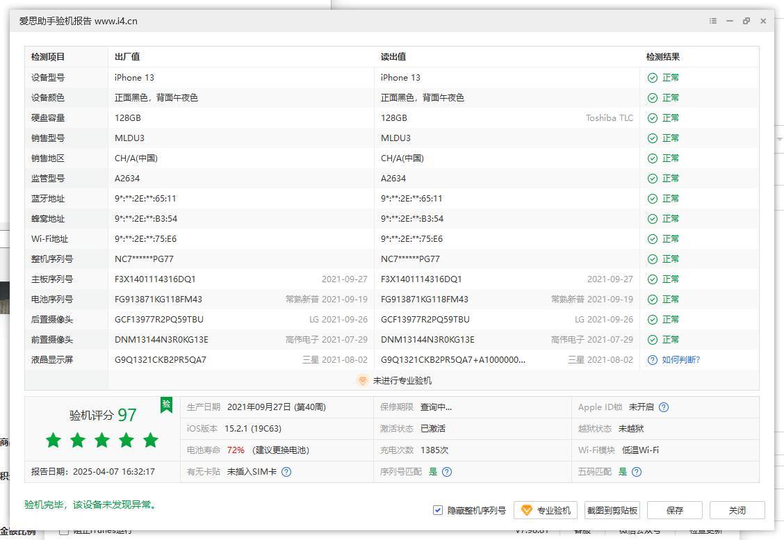The width and height of the screenshot is (784, 540).
Task: Click the 生产日期 2021年09月27日 value
Action: [277, 407]
